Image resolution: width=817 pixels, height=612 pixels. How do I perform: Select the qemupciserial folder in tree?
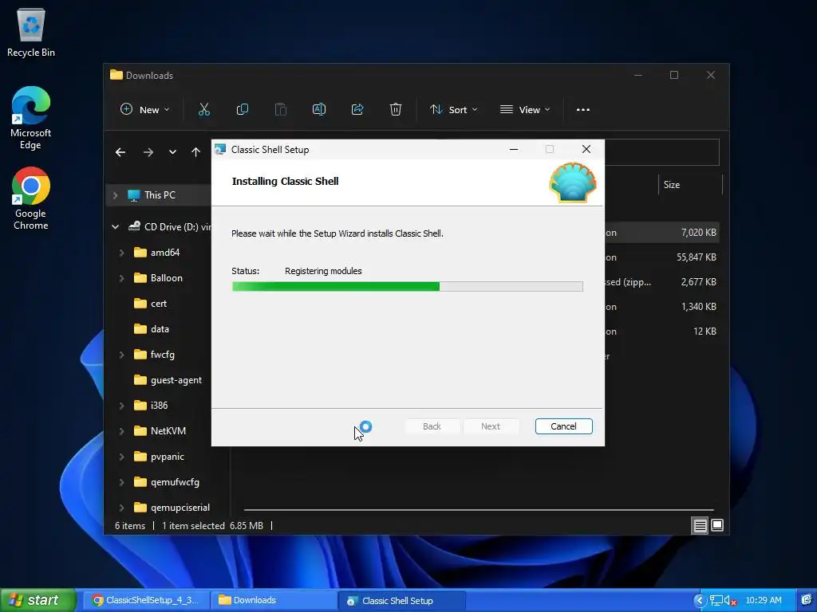[x=172, y=508]
